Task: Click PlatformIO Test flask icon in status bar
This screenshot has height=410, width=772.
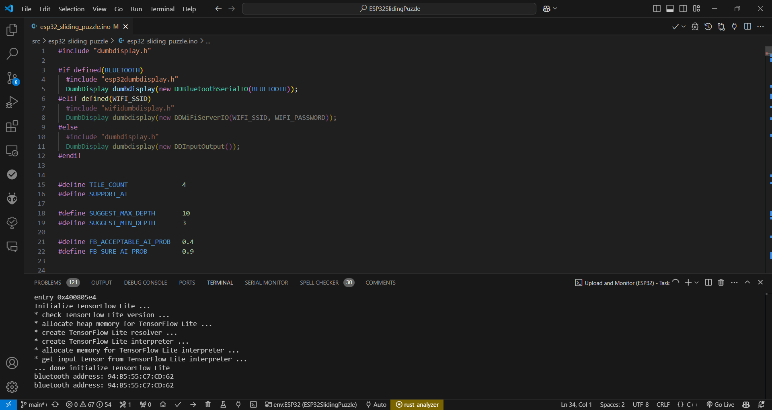Action: 223,404
